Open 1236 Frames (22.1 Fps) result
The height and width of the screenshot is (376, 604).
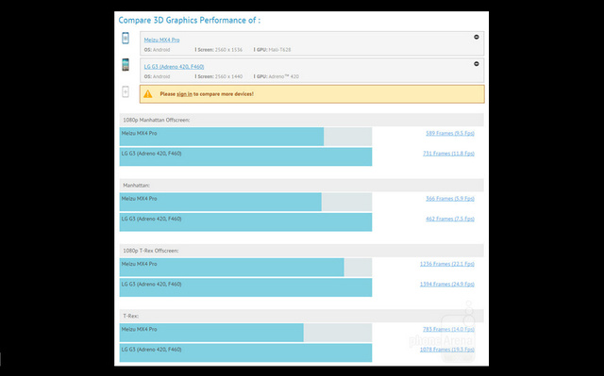tap(446, 264)
